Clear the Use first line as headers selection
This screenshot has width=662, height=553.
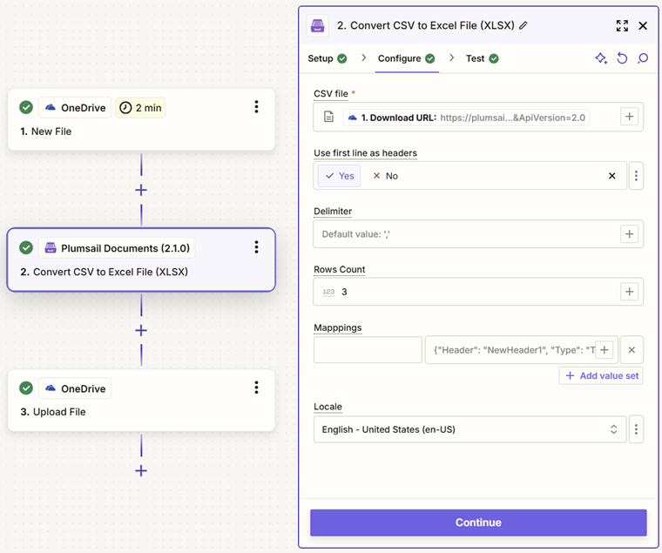coord(611,176)
